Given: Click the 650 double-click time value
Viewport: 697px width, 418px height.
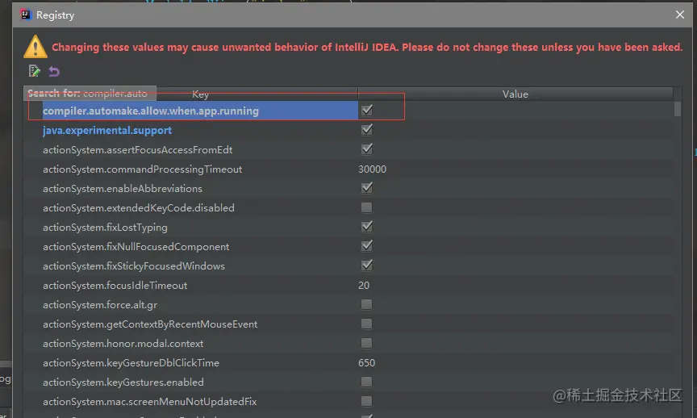Looking at the screenshot, I should click(367, 363).
